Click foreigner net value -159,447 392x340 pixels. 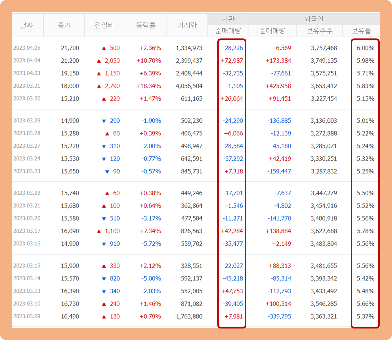point(279,171)
